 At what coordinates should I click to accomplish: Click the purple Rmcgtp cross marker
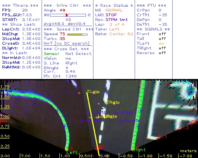(x=121, y=122)
